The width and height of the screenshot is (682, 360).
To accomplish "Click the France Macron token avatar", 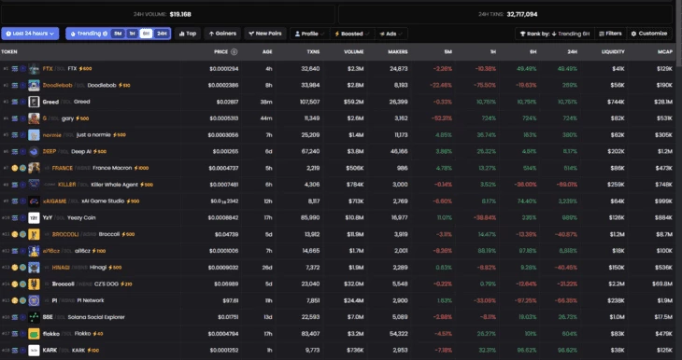I will [x=34, y=168].
